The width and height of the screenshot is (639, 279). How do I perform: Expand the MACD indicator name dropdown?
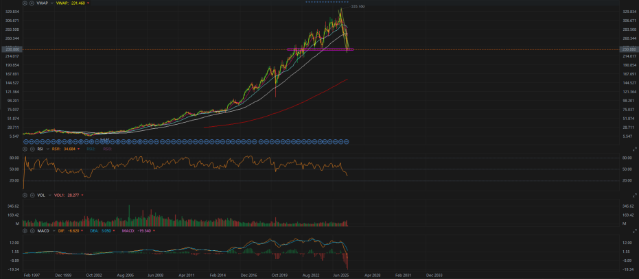(x=54, y=230)
